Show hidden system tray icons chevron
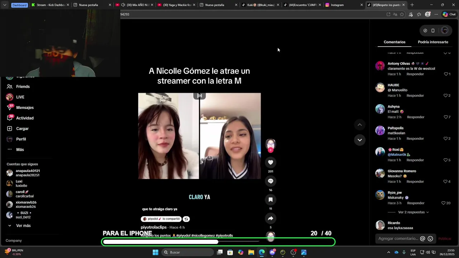Screen dimensions: 459x258 [x=388, y=252]
